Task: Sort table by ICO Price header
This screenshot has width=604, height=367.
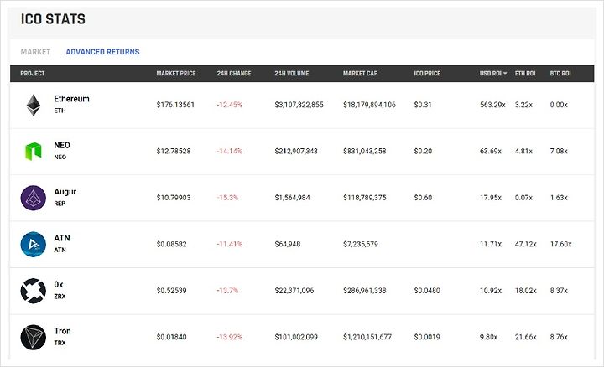Action: pos(427,73)
